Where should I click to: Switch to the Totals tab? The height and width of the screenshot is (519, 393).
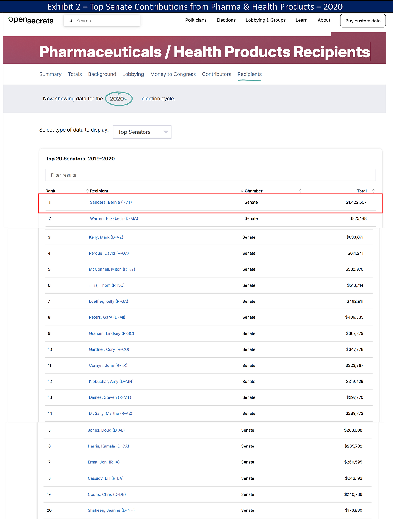click(75, 74)
